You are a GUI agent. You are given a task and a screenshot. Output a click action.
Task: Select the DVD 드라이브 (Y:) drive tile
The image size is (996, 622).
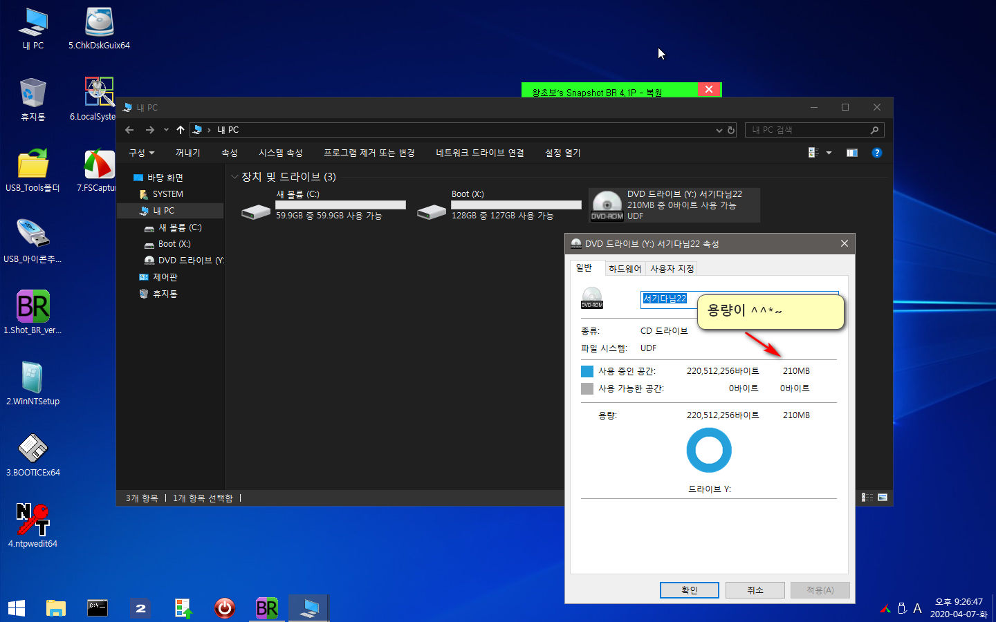(674, 205)
